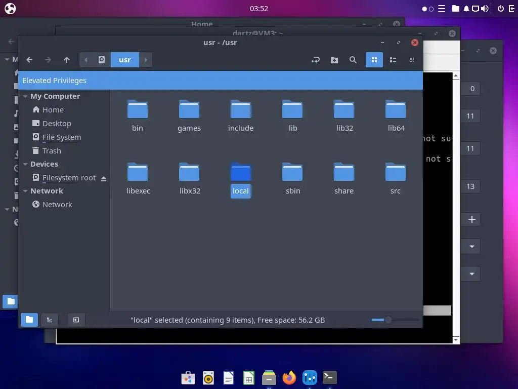This screenshot has height=389, width=518.
Task: Open the Budgie menu in the panel
Action: [x=10, y=9]
